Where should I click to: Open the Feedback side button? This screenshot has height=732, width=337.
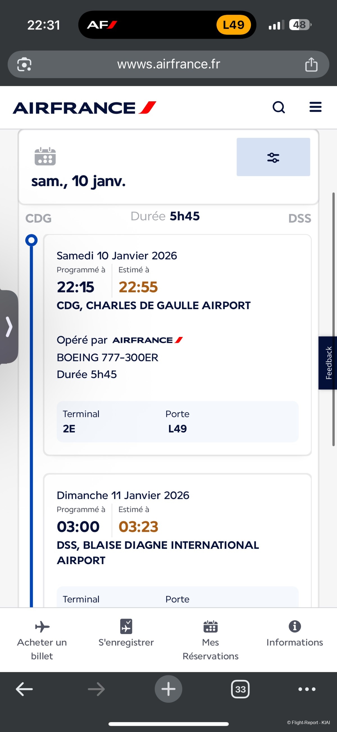[328, 362]
